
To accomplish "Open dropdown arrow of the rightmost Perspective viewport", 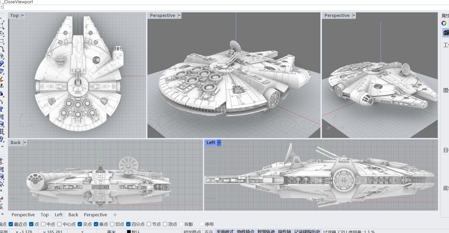I will [x=354, y=16].
